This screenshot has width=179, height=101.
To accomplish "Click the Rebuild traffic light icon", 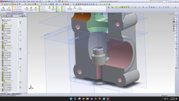I will pos(63,1).
